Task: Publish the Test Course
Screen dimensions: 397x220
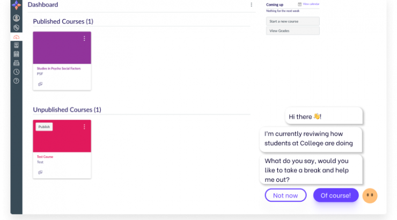Action: 44,127
